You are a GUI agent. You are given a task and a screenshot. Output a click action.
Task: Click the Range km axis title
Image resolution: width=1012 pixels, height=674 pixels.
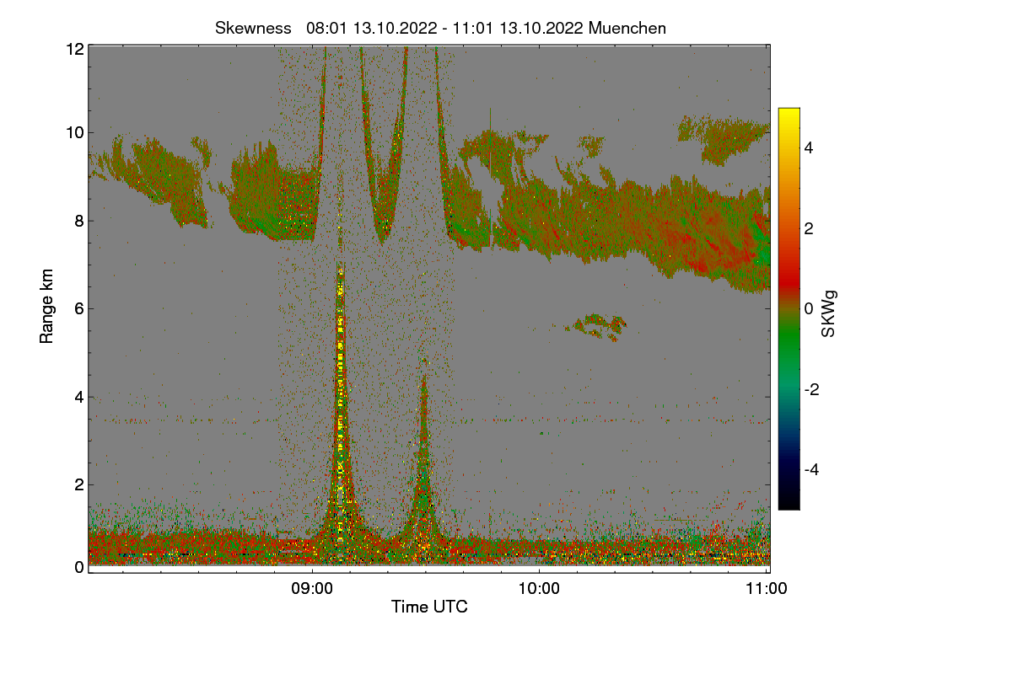point(47,308)
